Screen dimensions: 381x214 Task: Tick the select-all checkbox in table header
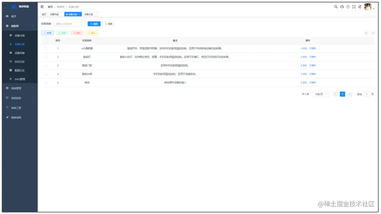click(46, 41)
